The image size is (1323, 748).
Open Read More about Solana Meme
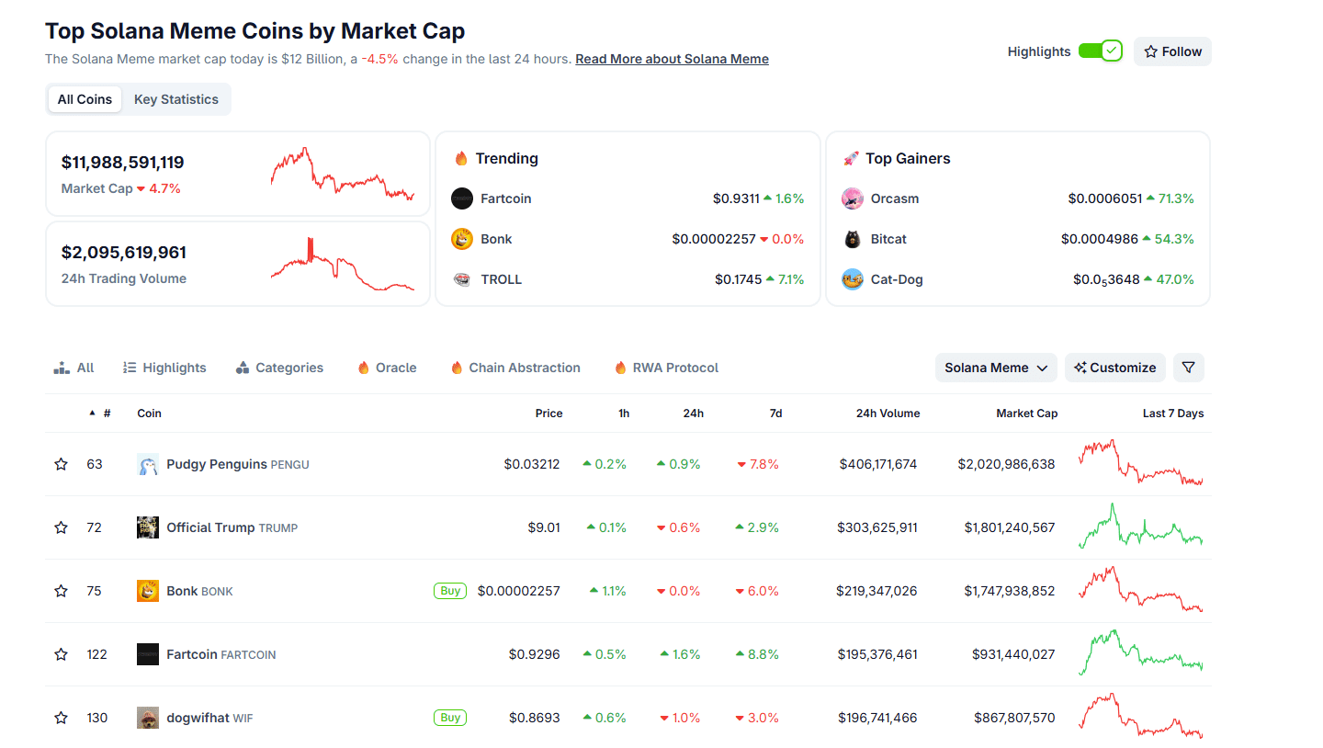pyautogui.click(x=672, y=58)
